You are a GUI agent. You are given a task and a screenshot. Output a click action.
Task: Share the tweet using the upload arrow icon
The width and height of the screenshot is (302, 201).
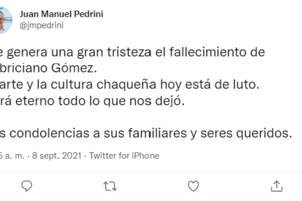(276, 186)
